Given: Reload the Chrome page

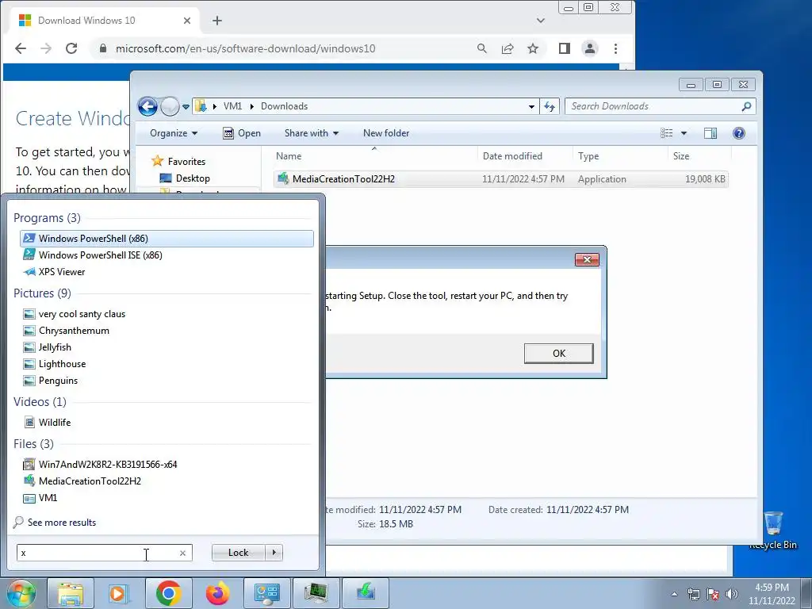Looking at the screenshot, I should [71, 48].
